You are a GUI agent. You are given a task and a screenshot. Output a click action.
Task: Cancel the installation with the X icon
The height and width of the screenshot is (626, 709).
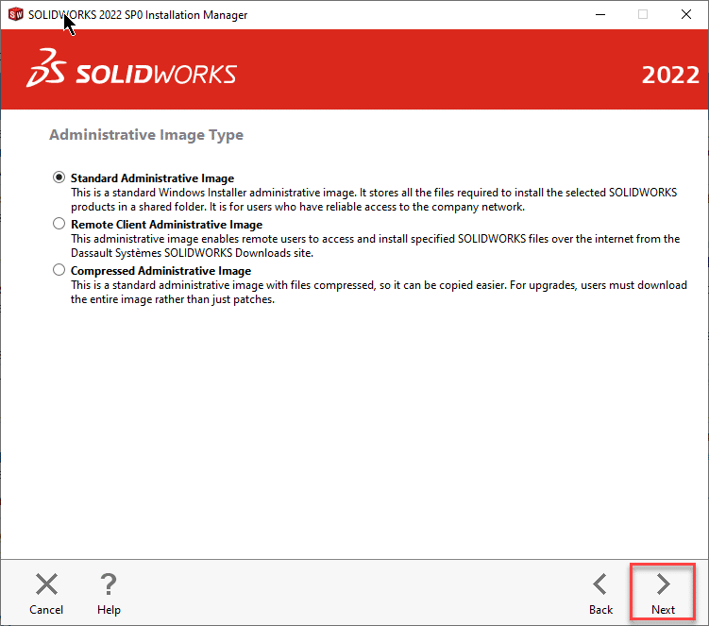tap(46, 584)
